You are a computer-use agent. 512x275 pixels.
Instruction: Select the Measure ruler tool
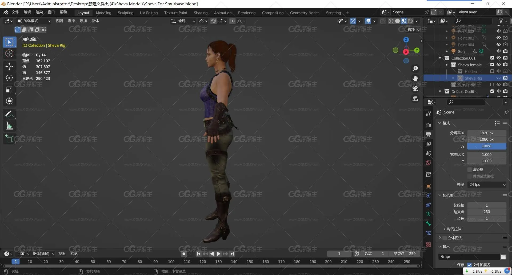pyautogui.click(x=9, y=126)
